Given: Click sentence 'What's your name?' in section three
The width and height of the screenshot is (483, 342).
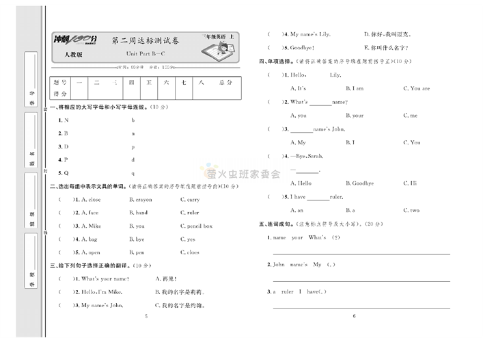Looking at the screenshot, I should pos(105,279).
